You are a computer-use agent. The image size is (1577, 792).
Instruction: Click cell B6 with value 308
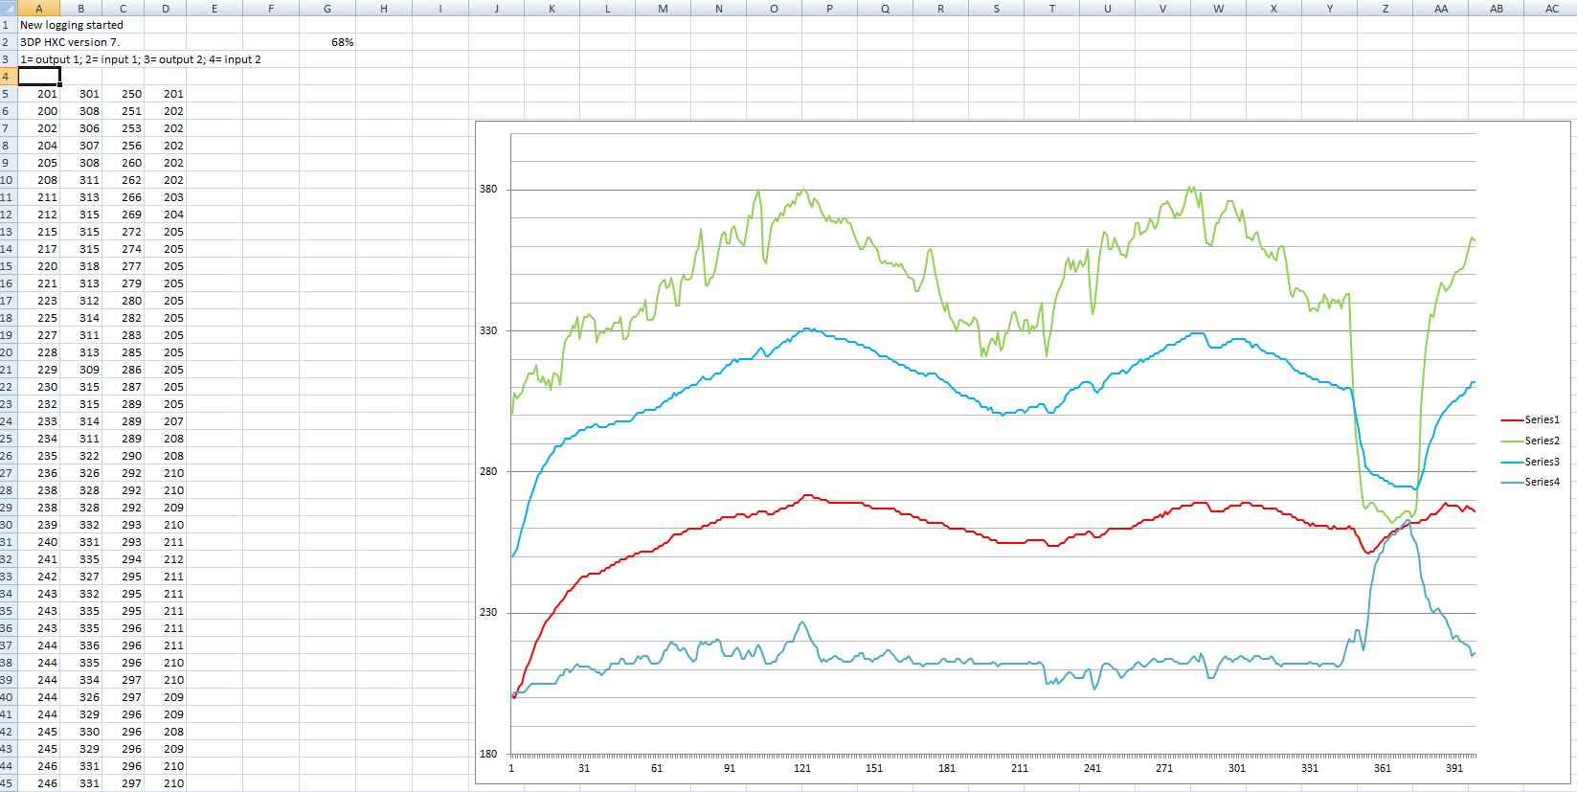point(82,111)
